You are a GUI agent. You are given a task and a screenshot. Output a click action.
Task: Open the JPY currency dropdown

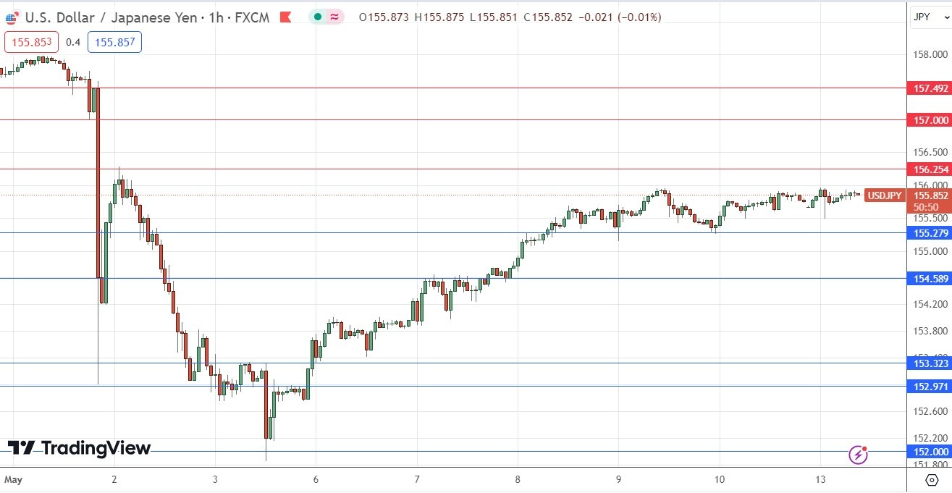pyautogui.click(x=930, y=16)
